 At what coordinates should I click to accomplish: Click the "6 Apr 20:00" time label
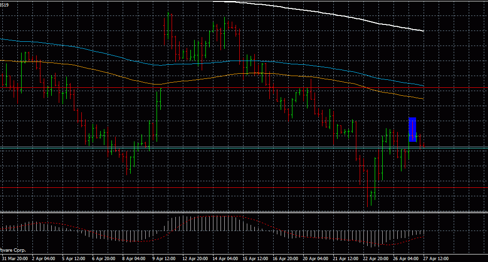point(103,259)
